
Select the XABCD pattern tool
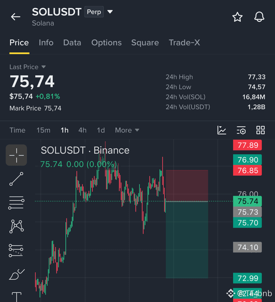(16, 226)
